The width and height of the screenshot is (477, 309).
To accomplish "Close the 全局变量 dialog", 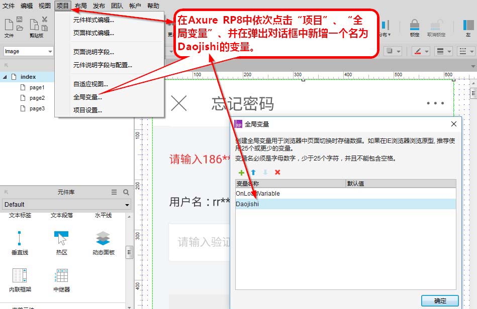I will [x=453, y=124].
